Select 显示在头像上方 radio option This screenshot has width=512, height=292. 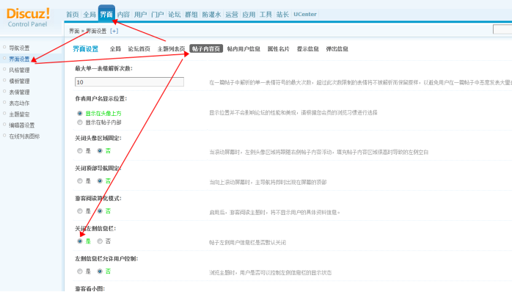click(80, 113)
